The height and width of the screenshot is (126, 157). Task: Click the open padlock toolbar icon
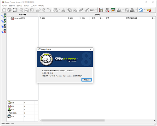49,10
